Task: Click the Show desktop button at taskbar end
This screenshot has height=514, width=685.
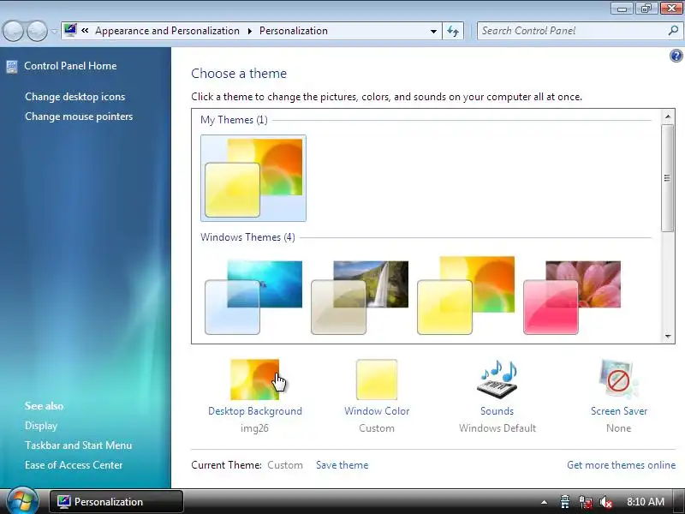Action: click(680, 502)
